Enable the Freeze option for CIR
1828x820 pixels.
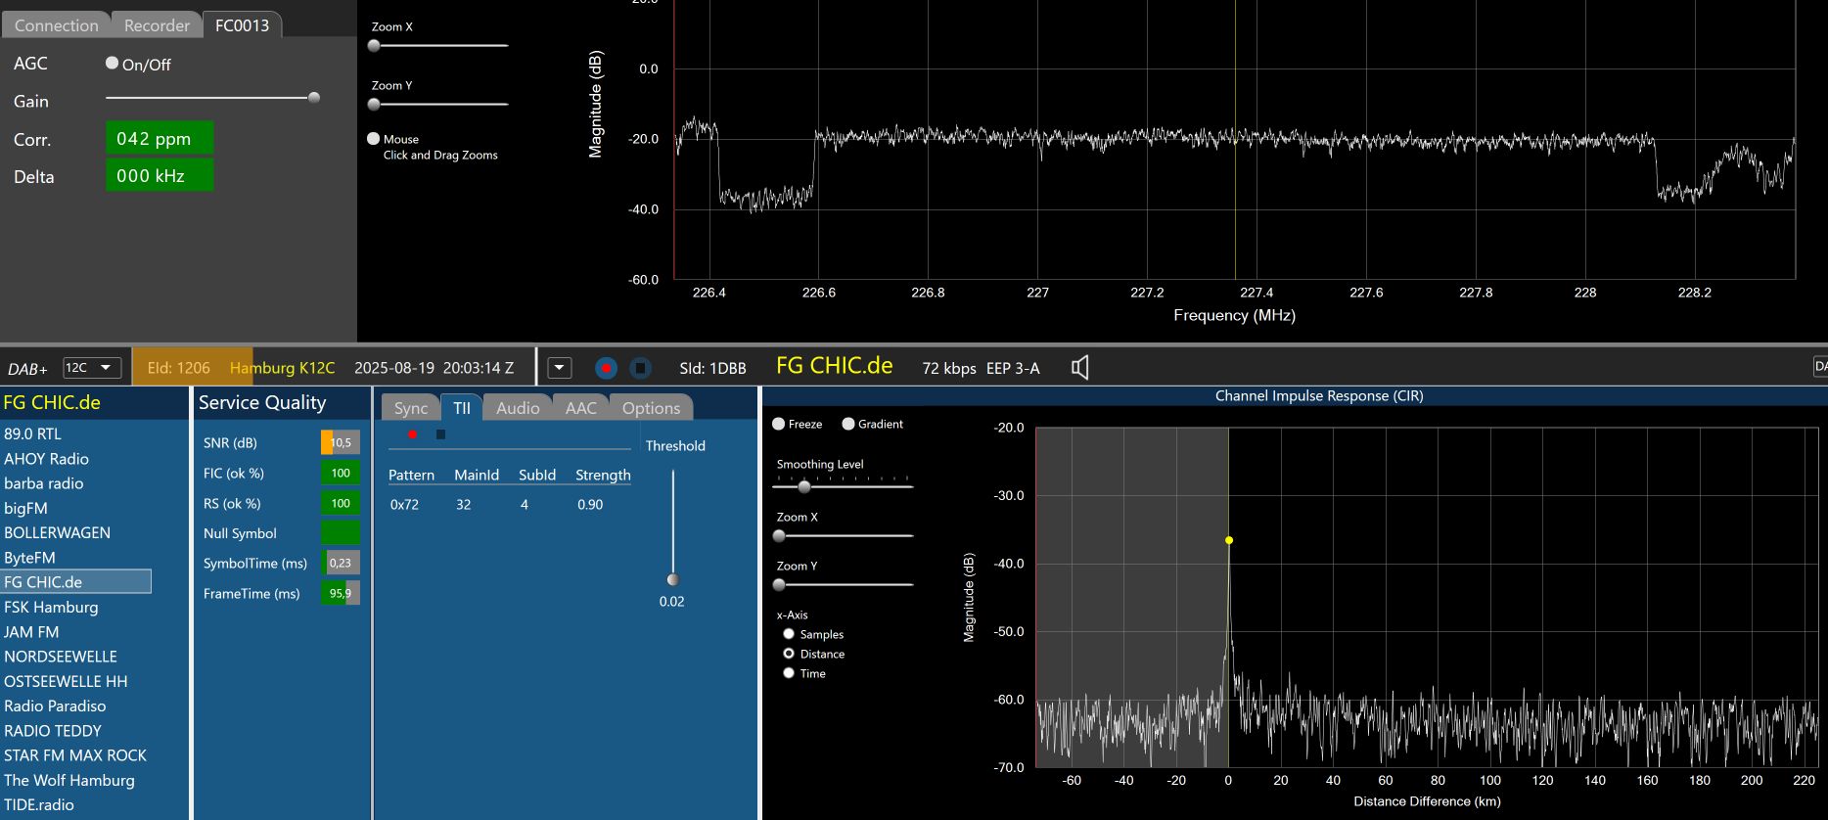[779, 424]
